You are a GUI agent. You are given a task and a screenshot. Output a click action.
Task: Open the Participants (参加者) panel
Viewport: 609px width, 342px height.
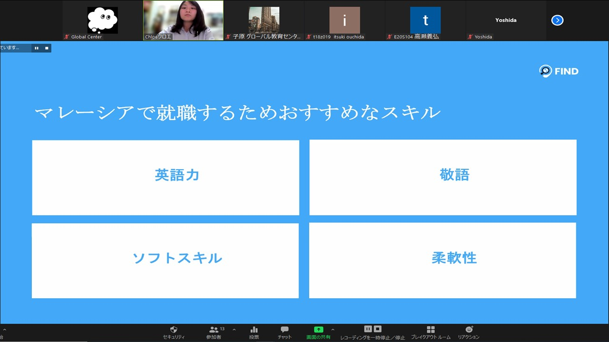214,332
